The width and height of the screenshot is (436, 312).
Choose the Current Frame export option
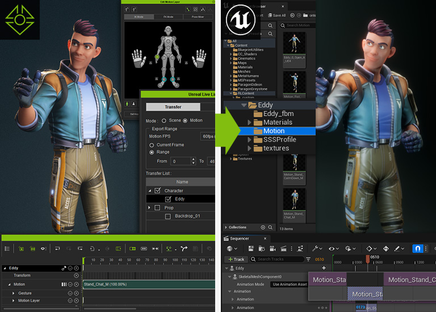[x=152, y=145]
